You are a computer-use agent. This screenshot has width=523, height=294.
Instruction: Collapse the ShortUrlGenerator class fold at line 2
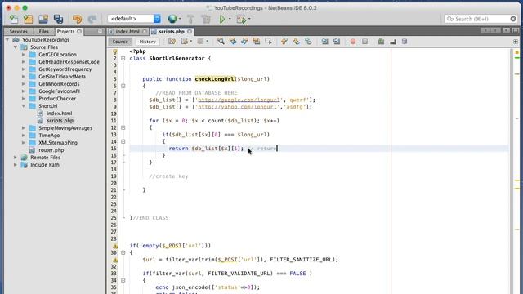[x=123, y=58]
